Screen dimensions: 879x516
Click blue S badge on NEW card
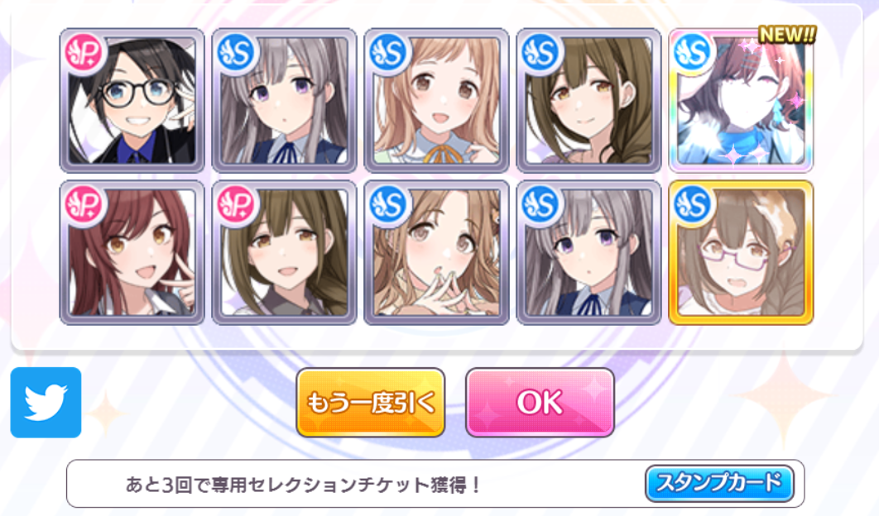[694, 53]
